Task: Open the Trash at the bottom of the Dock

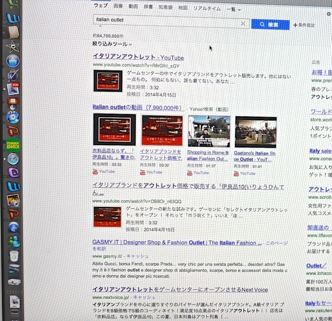Action: tap(15, 315)
